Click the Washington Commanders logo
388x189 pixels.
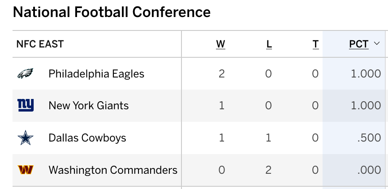tap(26, 170)
